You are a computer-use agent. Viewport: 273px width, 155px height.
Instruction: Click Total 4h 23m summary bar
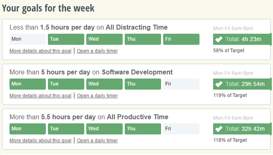(x=242, y=39)
